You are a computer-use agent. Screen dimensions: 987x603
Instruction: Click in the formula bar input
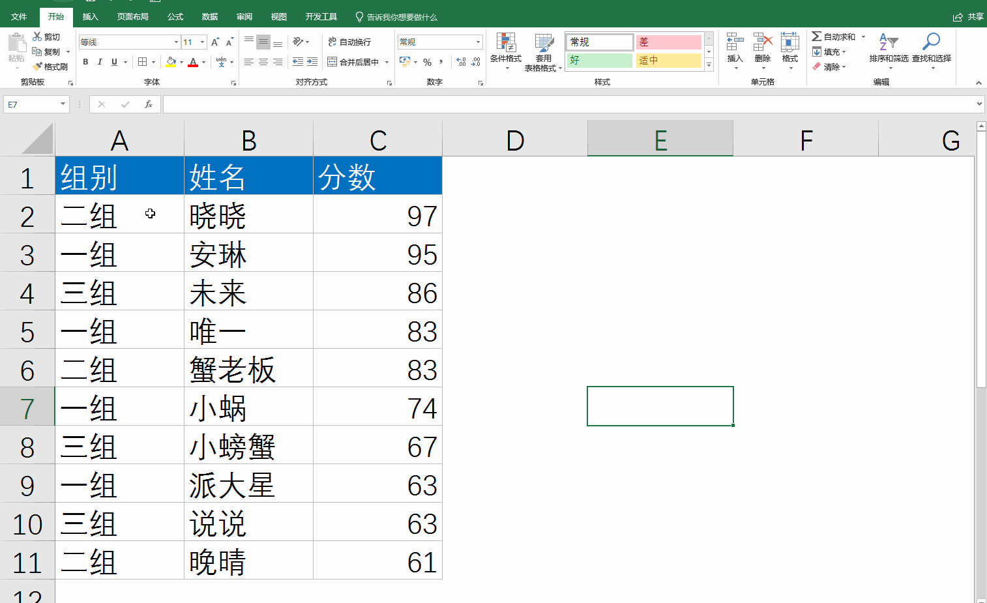pyautogui.click(x=568, y=104)
